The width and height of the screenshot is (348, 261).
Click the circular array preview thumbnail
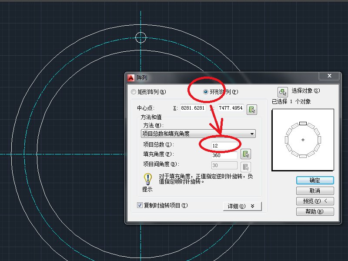(x=302, y=139)
